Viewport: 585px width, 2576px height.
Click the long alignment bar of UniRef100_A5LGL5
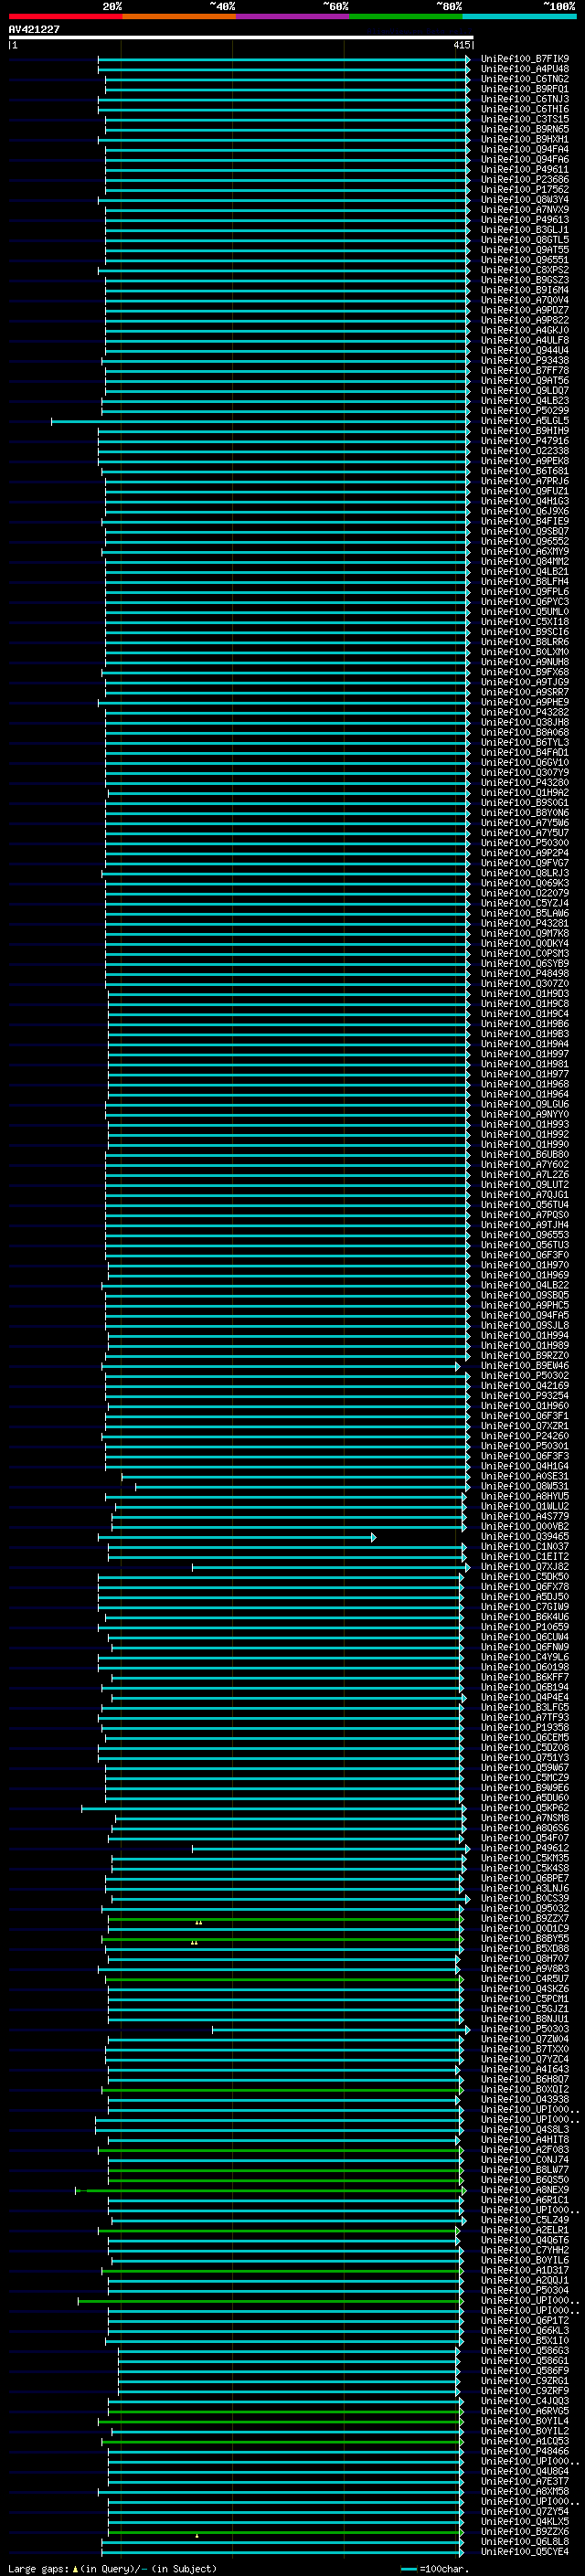pos(260,421)
